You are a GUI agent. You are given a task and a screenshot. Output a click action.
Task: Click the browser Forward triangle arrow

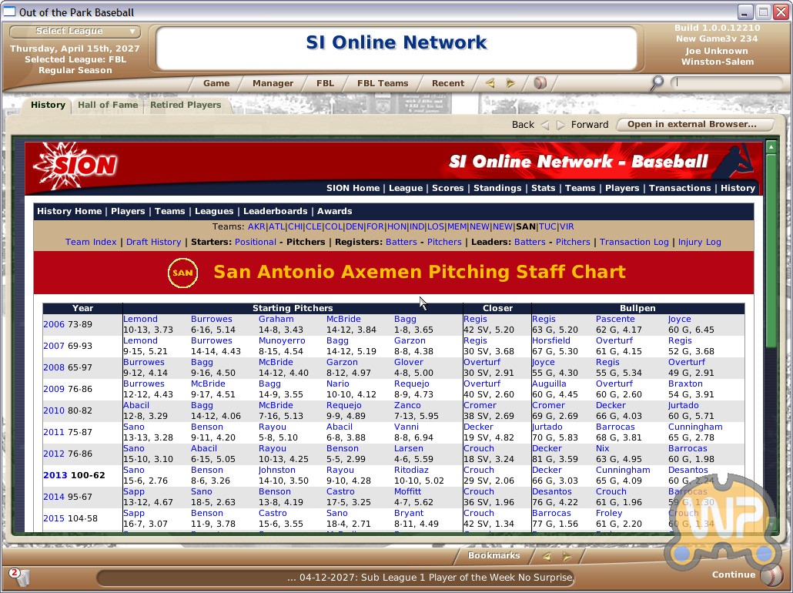560,125
